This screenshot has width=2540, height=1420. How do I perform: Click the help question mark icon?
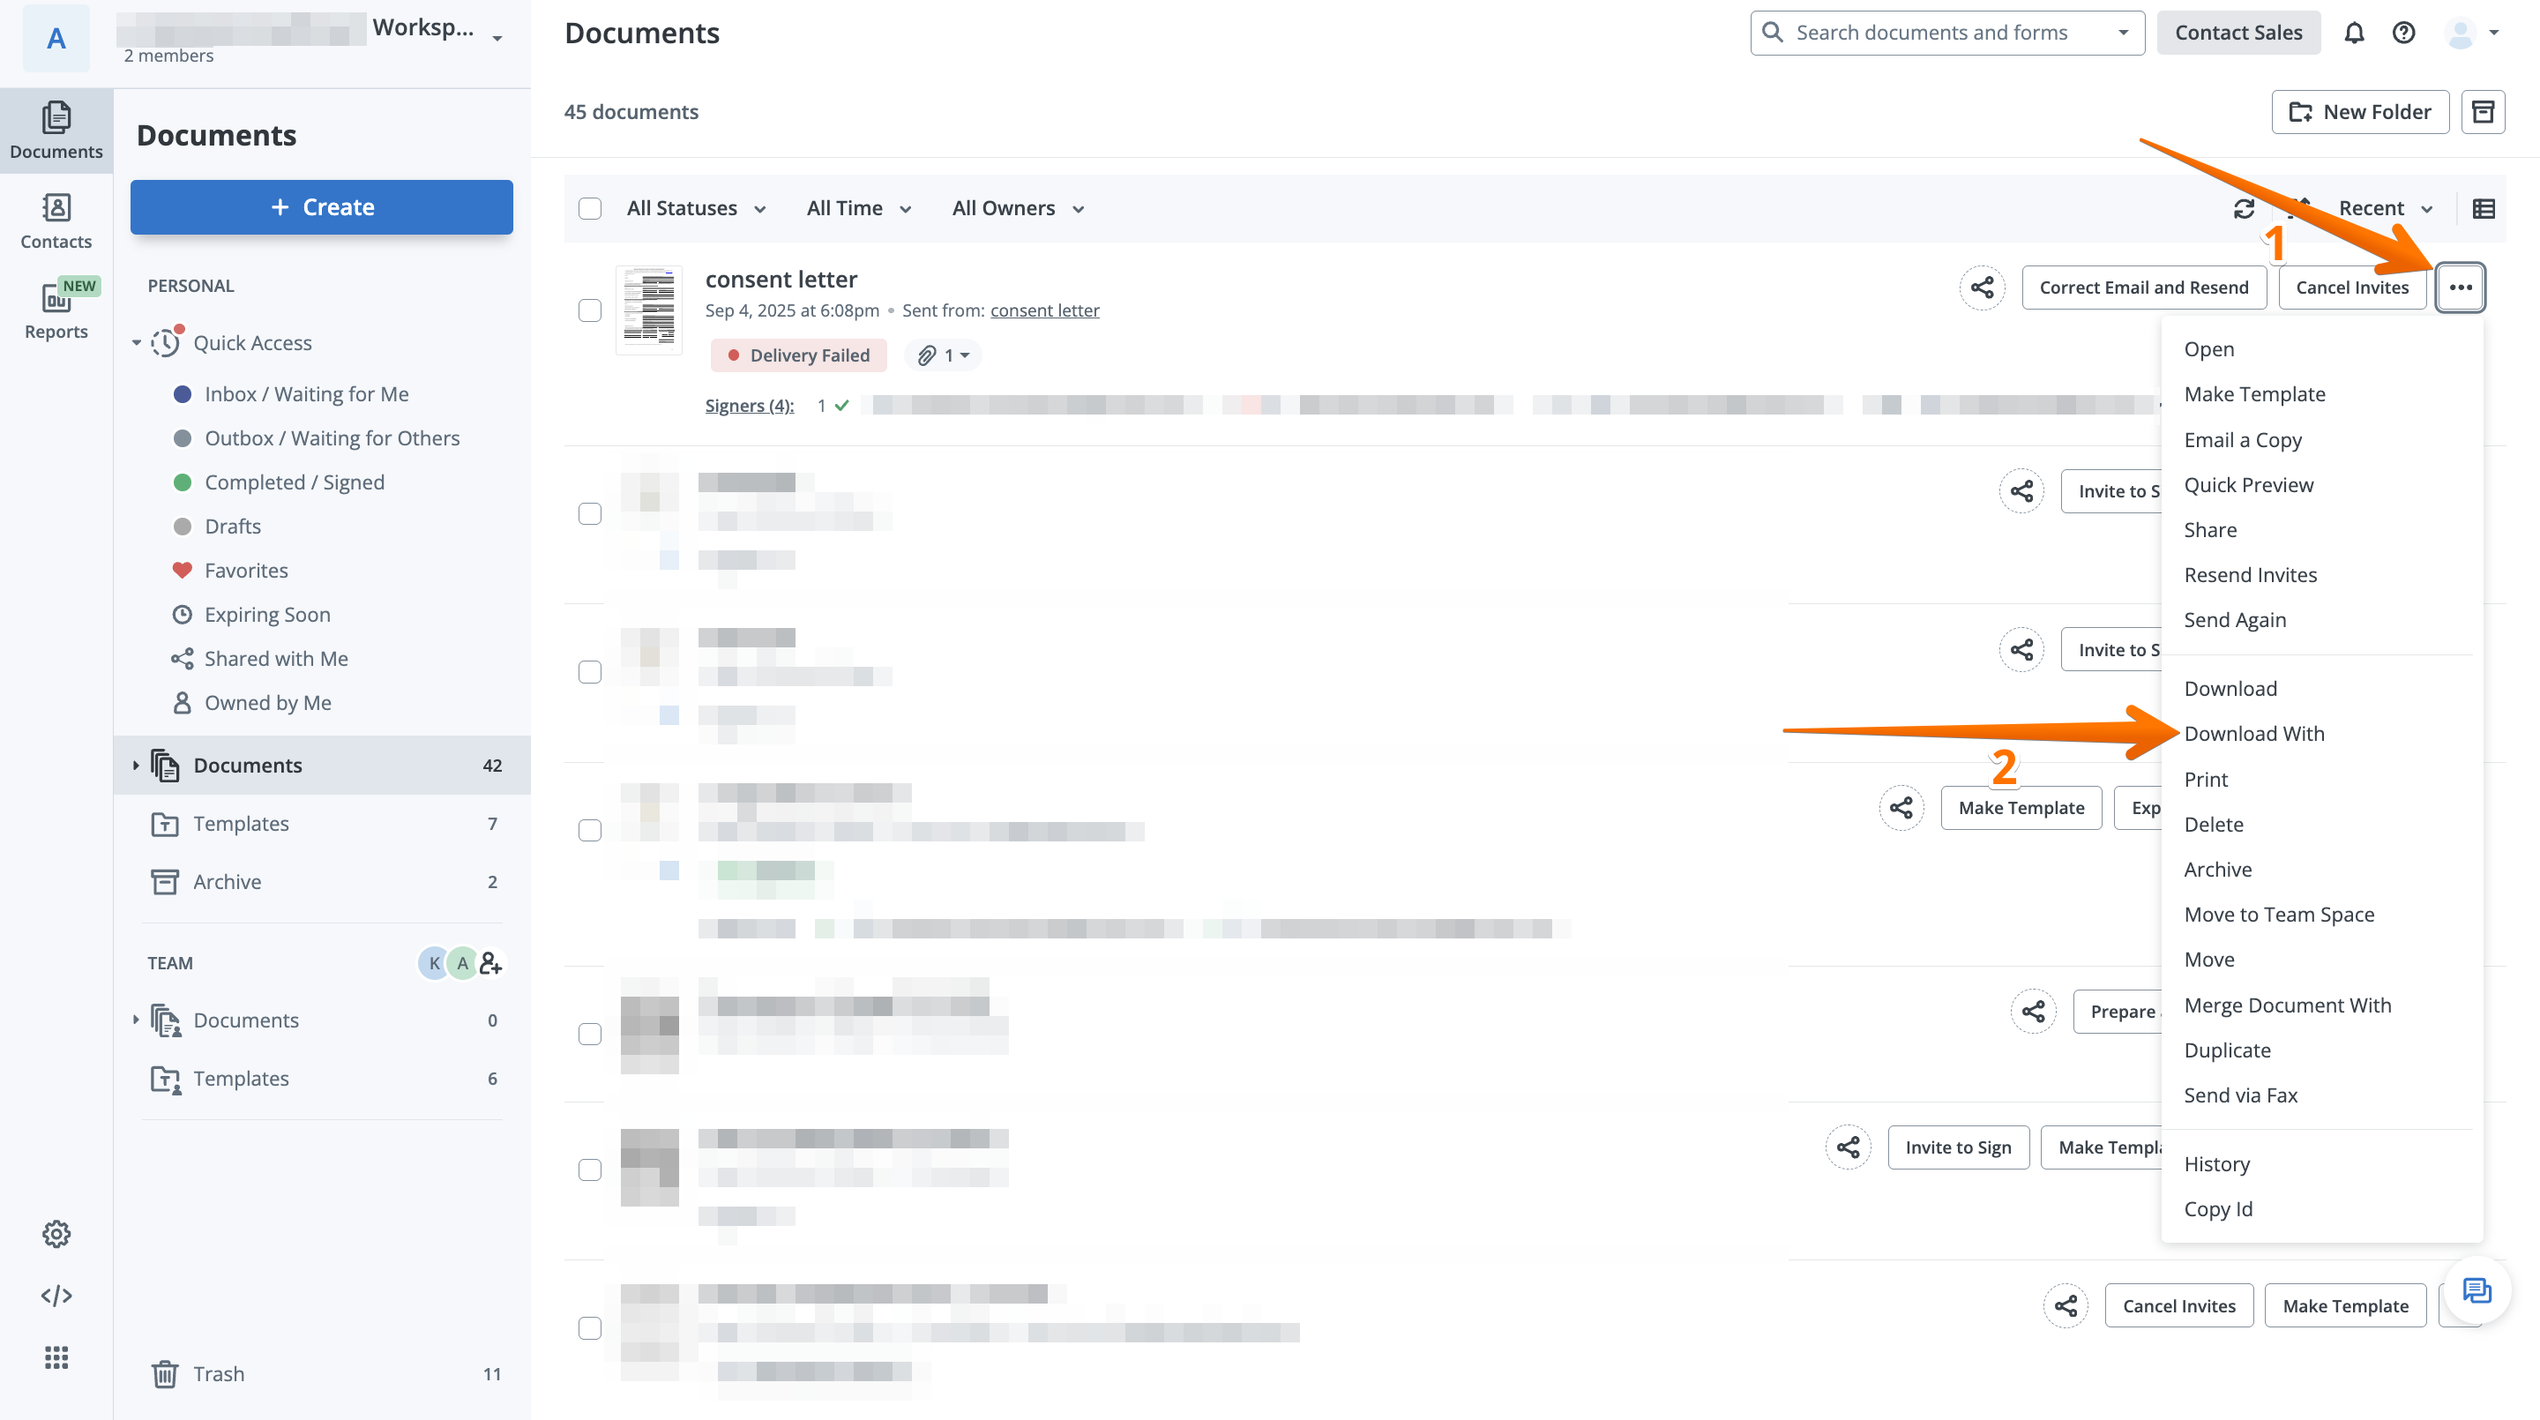pyautogui.click(x=2403, y=33)
